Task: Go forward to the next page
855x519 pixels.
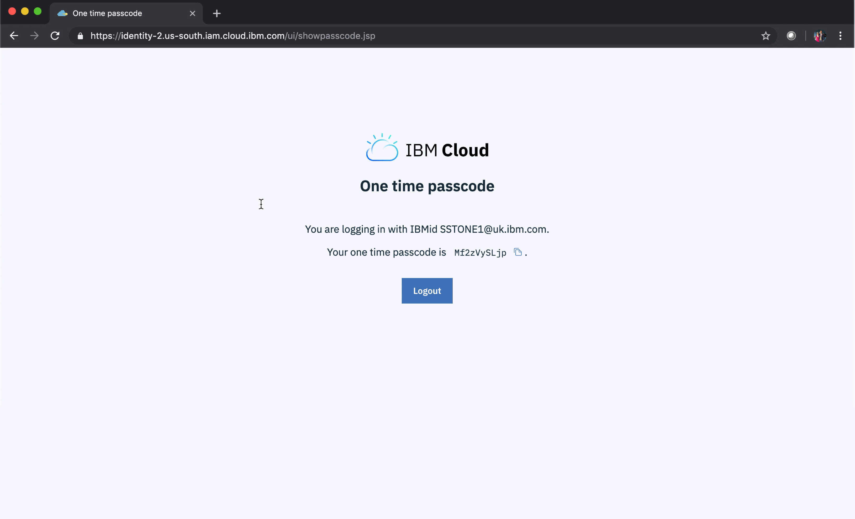Action: 34,36
